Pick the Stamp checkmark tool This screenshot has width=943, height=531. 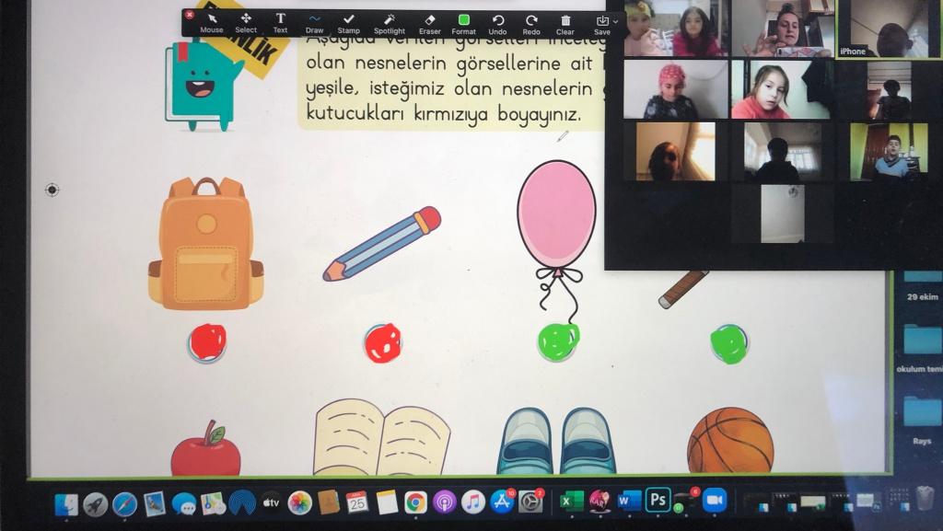[348, 22]
